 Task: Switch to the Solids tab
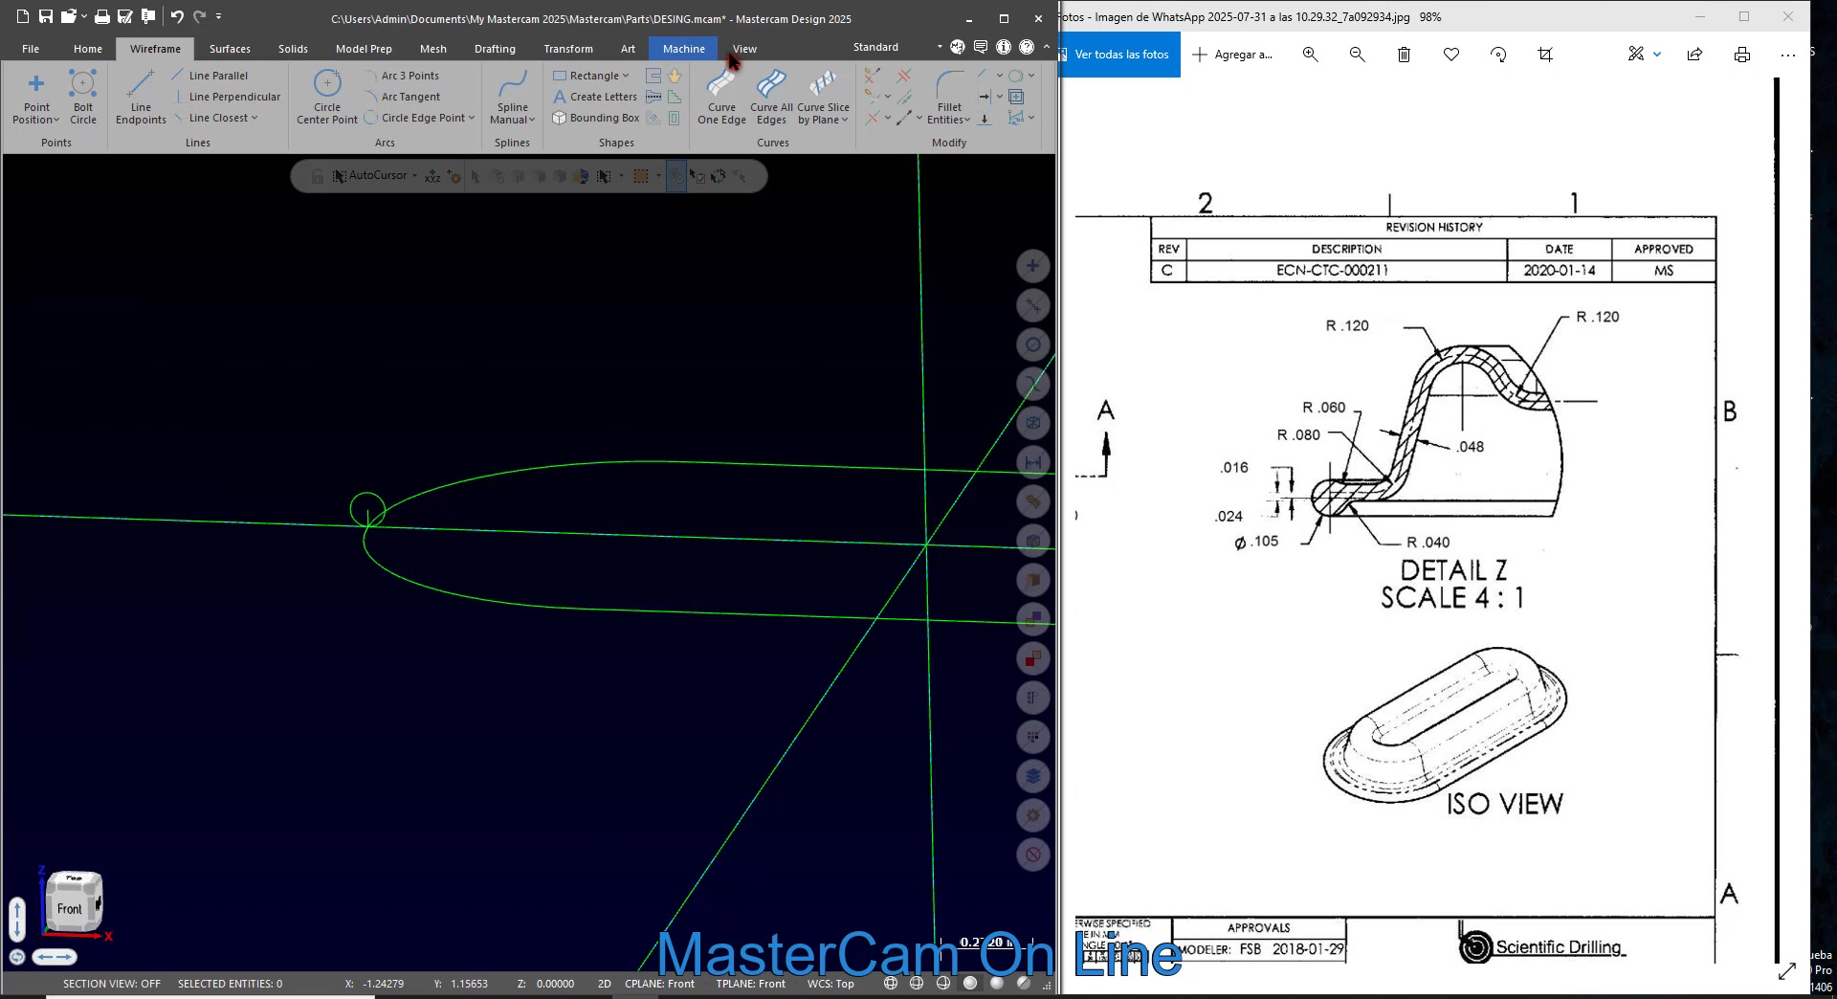point(293,49)
